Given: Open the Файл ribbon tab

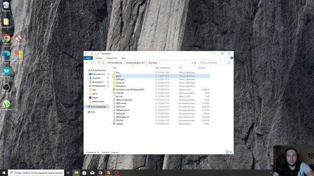Looking at the screenshot, I should [x=88, y=58].
